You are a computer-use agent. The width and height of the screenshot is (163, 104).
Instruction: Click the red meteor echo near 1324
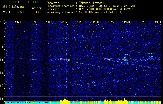tap(65, 59)
